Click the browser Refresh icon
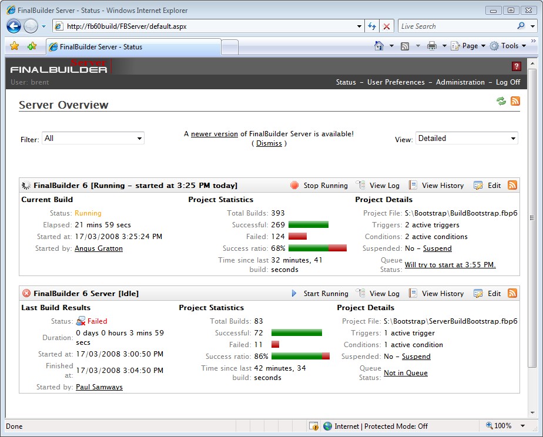The height and width of the screenshot is (437, 543). [372, 26]
